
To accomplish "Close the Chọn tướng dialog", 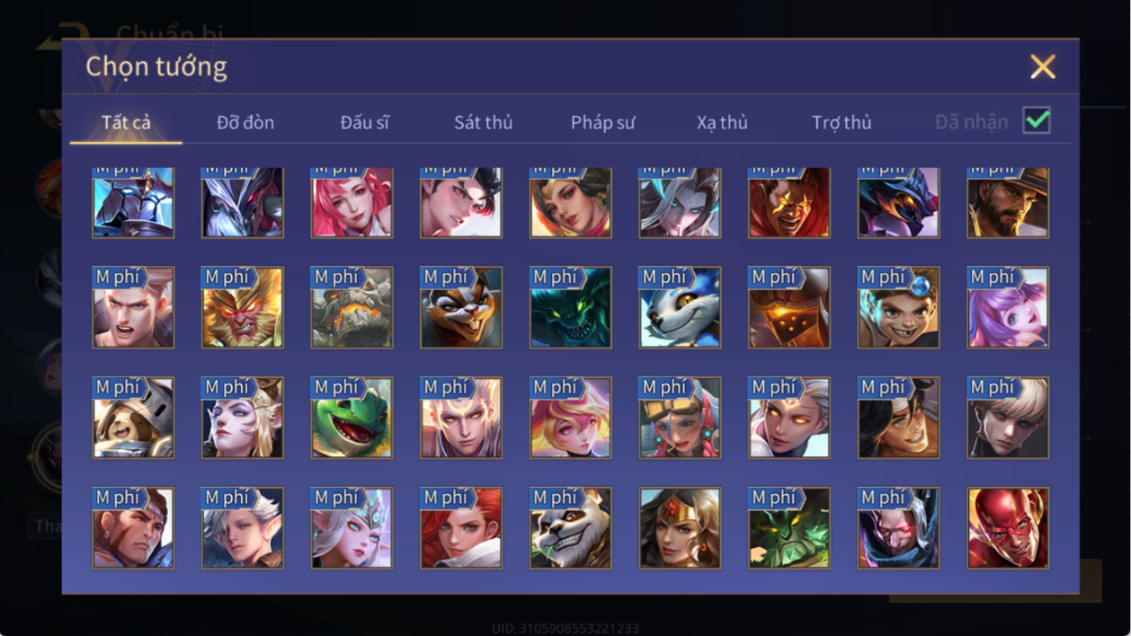I will tap(1043, 66).
